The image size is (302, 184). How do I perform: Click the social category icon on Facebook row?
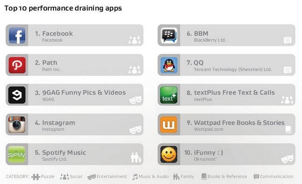click(x=135, y=40)
